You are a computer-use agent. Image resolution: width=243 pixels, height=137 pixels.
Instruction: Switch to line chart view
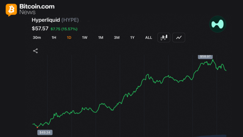coord(179,37)
